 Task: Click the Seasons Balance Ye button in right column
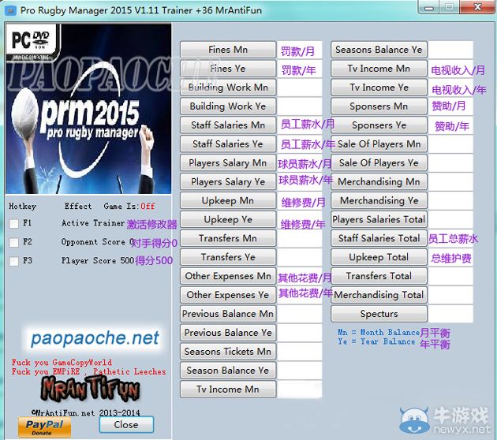tap(379, 50)
